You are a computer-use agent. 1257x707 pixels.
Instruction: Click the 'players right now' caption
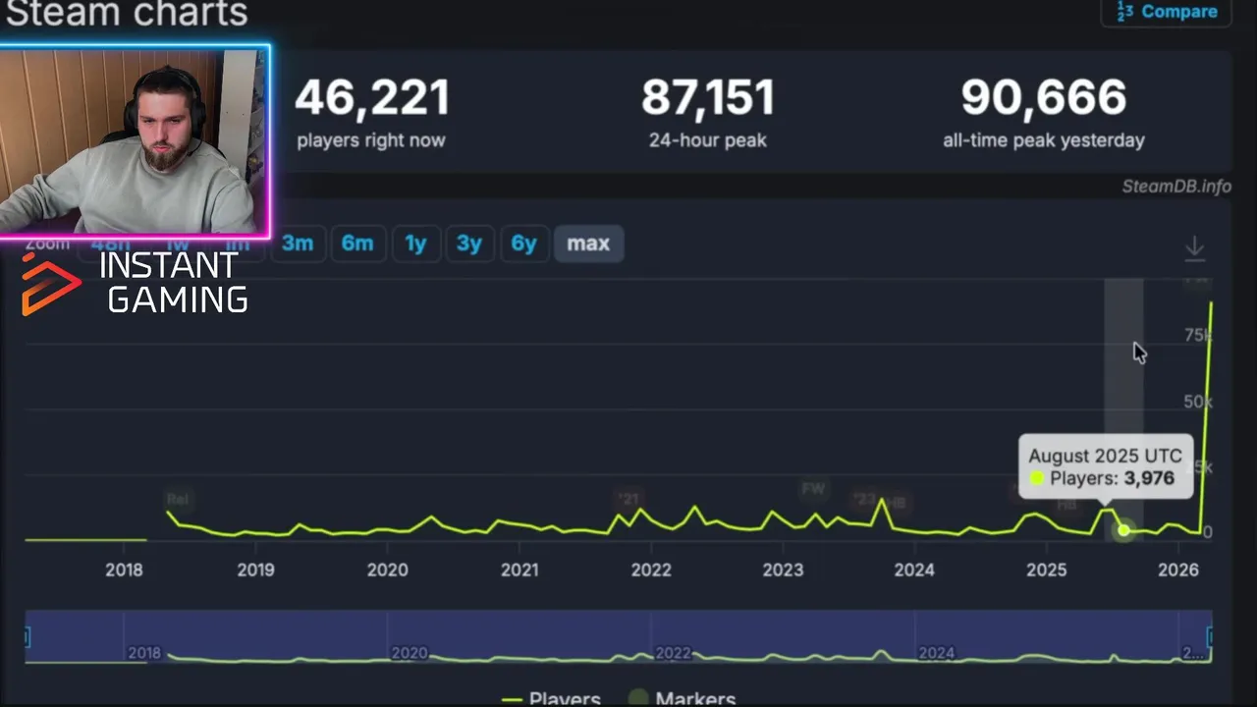coord(371,140)
